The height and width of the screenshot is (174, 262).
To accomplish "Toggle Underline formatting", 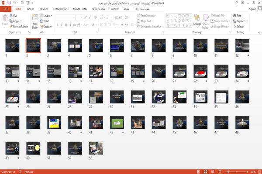I will click(x=66, y=25).
